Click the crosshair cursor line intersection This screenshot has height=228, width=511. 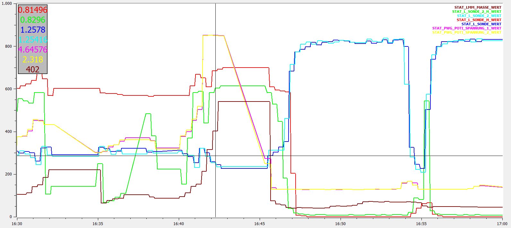(x=215, y=156)
